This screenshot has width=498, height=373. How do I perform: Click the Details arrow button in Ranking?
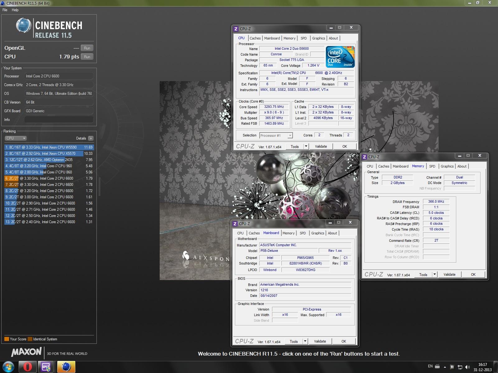91,138
